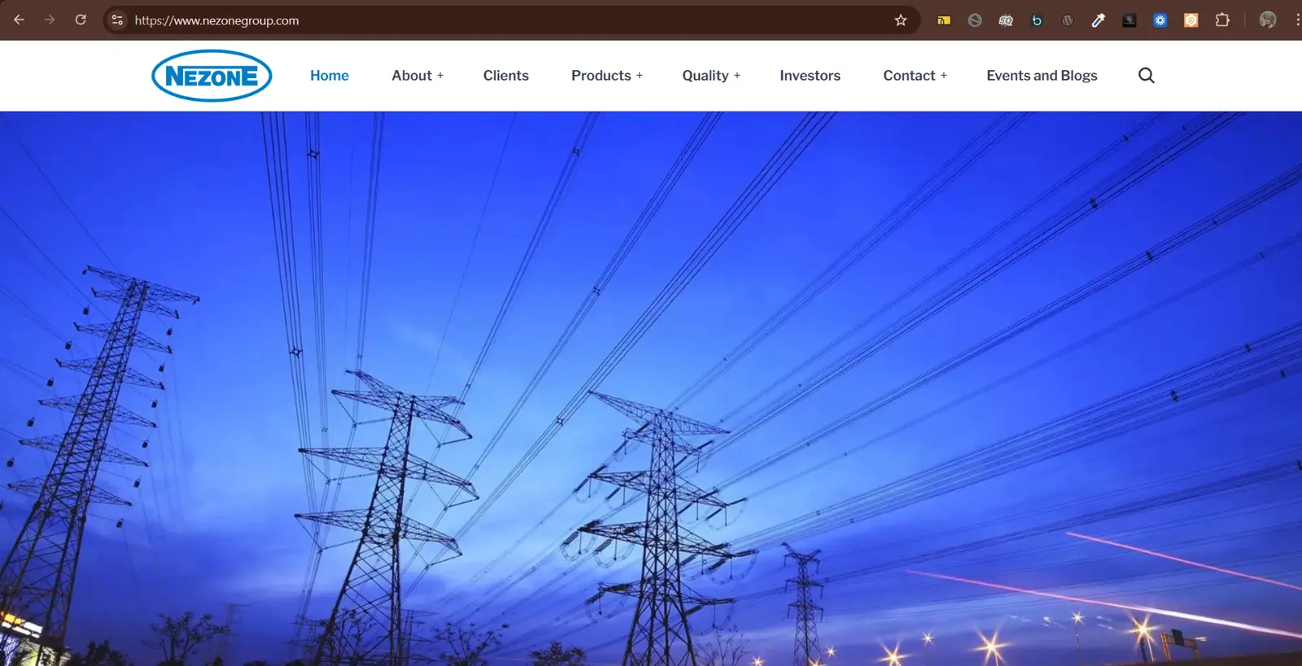View site information icon in address bar
The height and width of the screenshot is (666, 1302).
coord(117,20)
